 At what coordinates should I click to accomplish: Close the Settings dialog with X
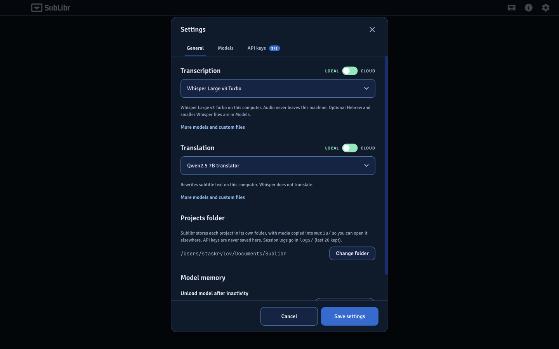coord(372,29)
